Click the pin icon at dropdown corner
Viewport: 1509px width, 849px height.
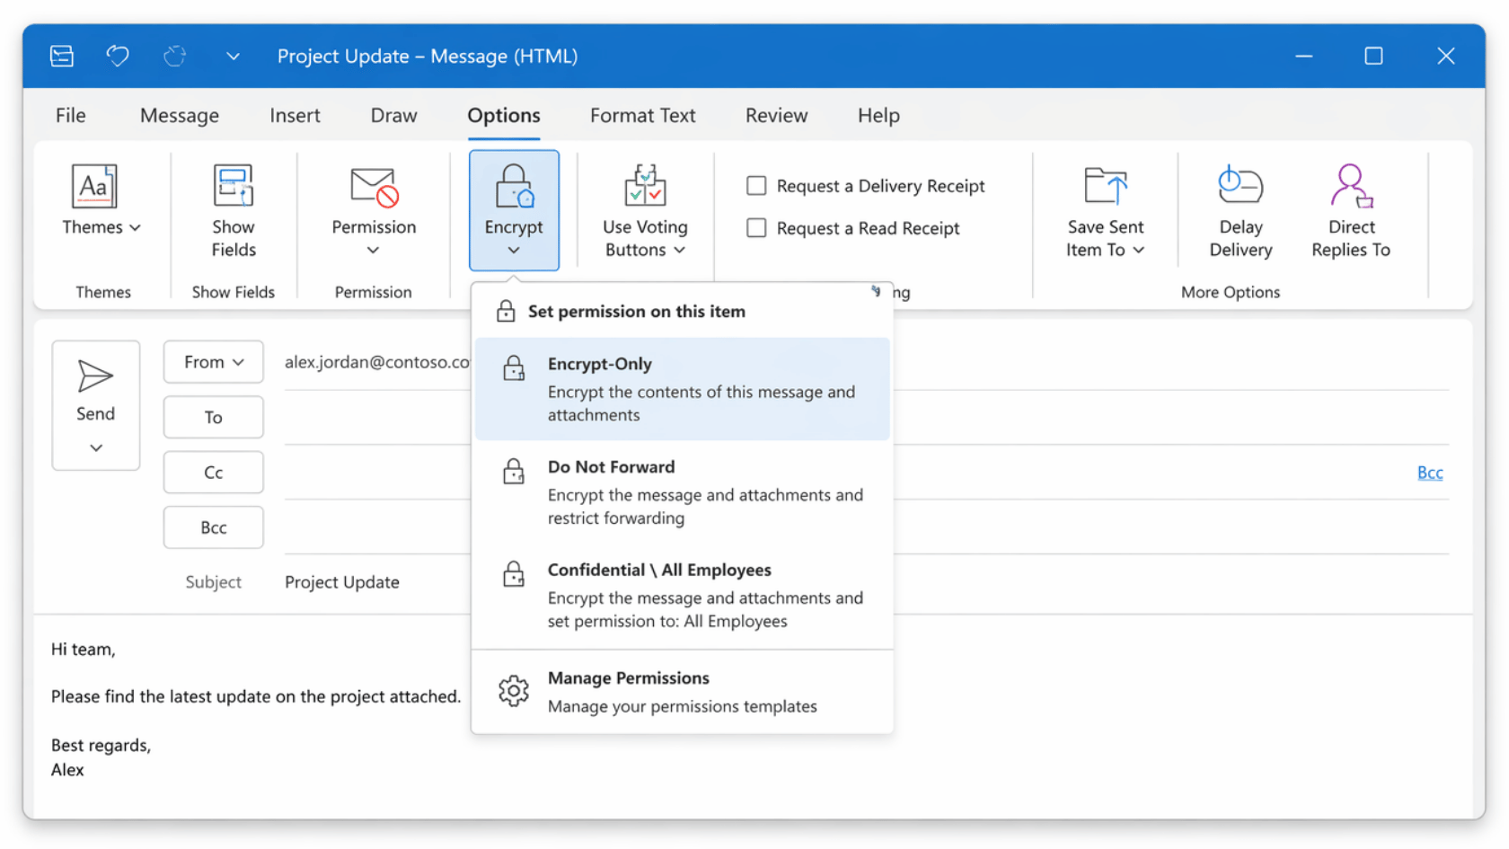tap(876, 291)
